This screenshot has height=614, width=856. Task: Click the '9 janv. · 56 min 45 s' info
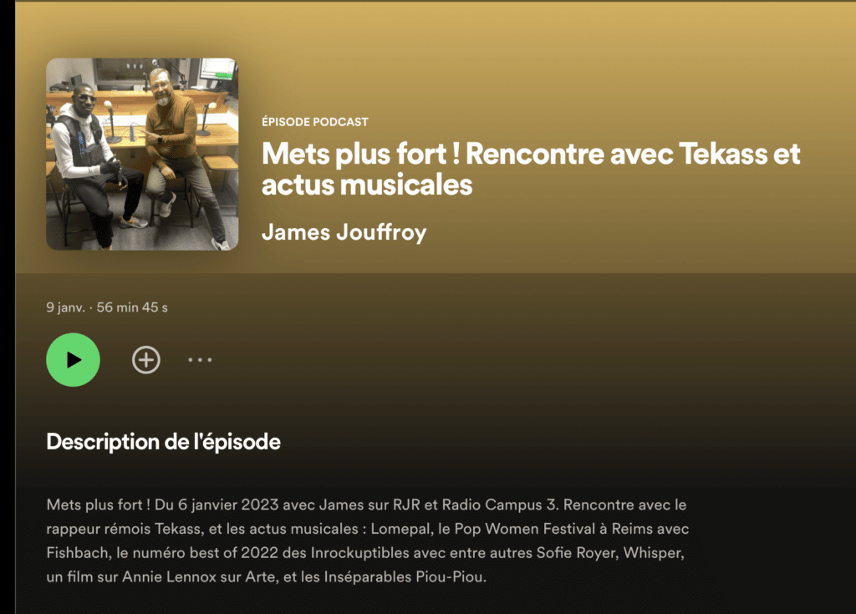(x=107, y=307)
